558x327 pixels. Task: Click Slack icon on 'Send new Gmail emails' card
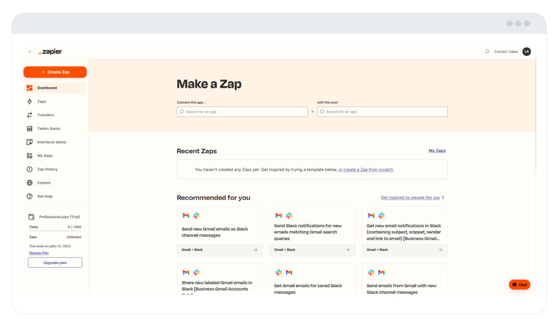click(196, 216)
